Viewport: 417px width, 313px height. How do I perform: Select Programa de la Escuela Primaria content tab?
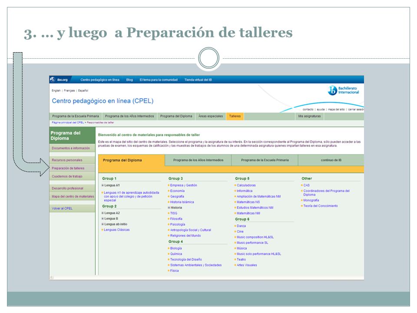[x=265, y=160]
